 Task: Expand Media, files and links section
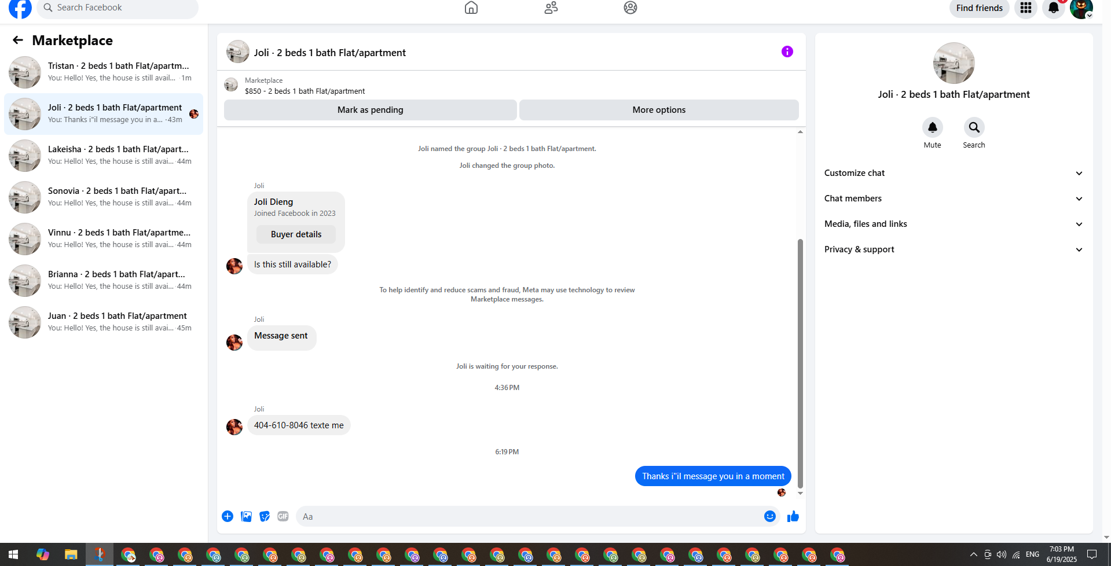pyautogui.click(x=954, y=224)
